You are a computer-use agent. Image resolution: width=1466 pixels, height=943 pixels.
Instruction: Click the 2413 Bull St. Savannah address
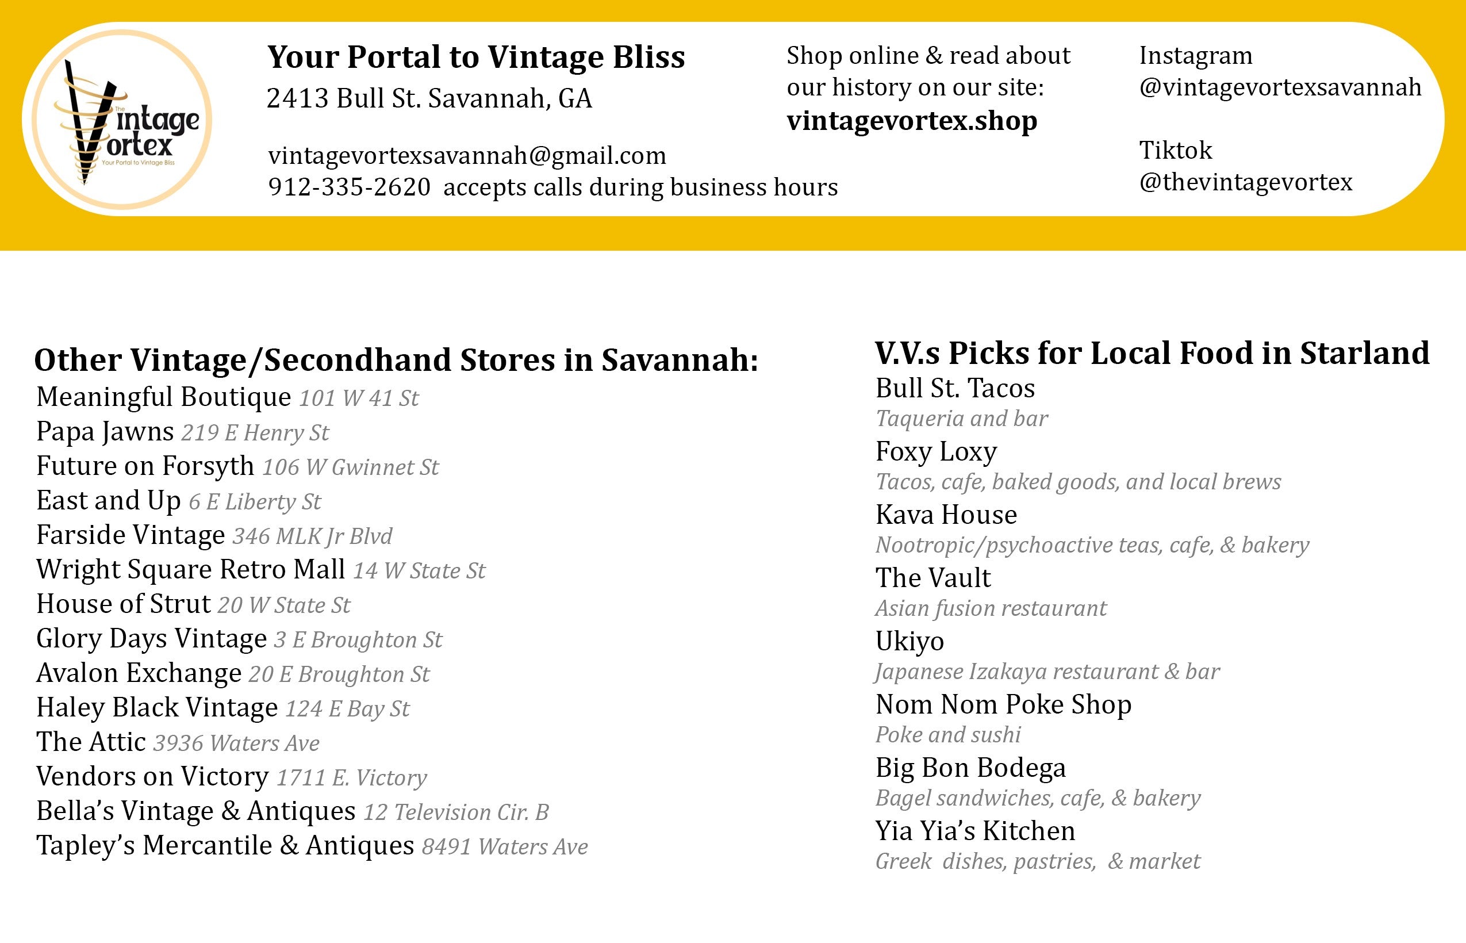pos(429,98)
